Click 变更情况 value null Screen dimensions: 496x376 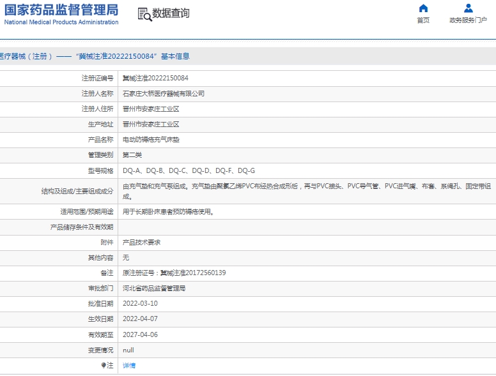(128, 350)
